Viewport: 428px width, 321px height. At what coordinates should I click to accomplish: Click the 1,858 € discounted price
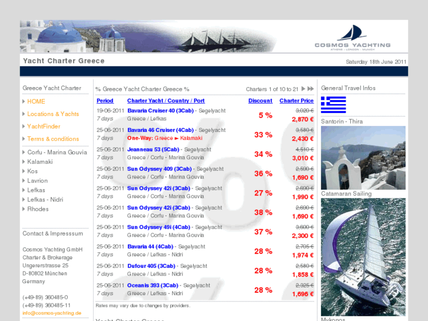pyautogui.click(x=303, y=274)
